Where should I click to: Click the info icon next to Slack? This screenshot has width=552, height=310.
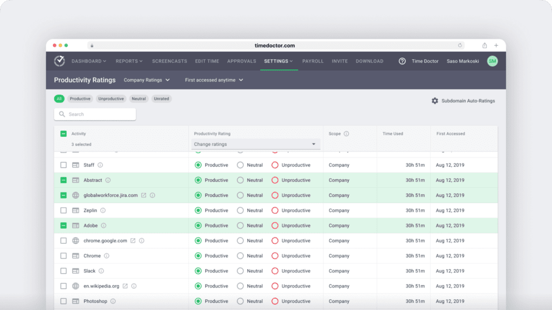[x=102, y=271]
